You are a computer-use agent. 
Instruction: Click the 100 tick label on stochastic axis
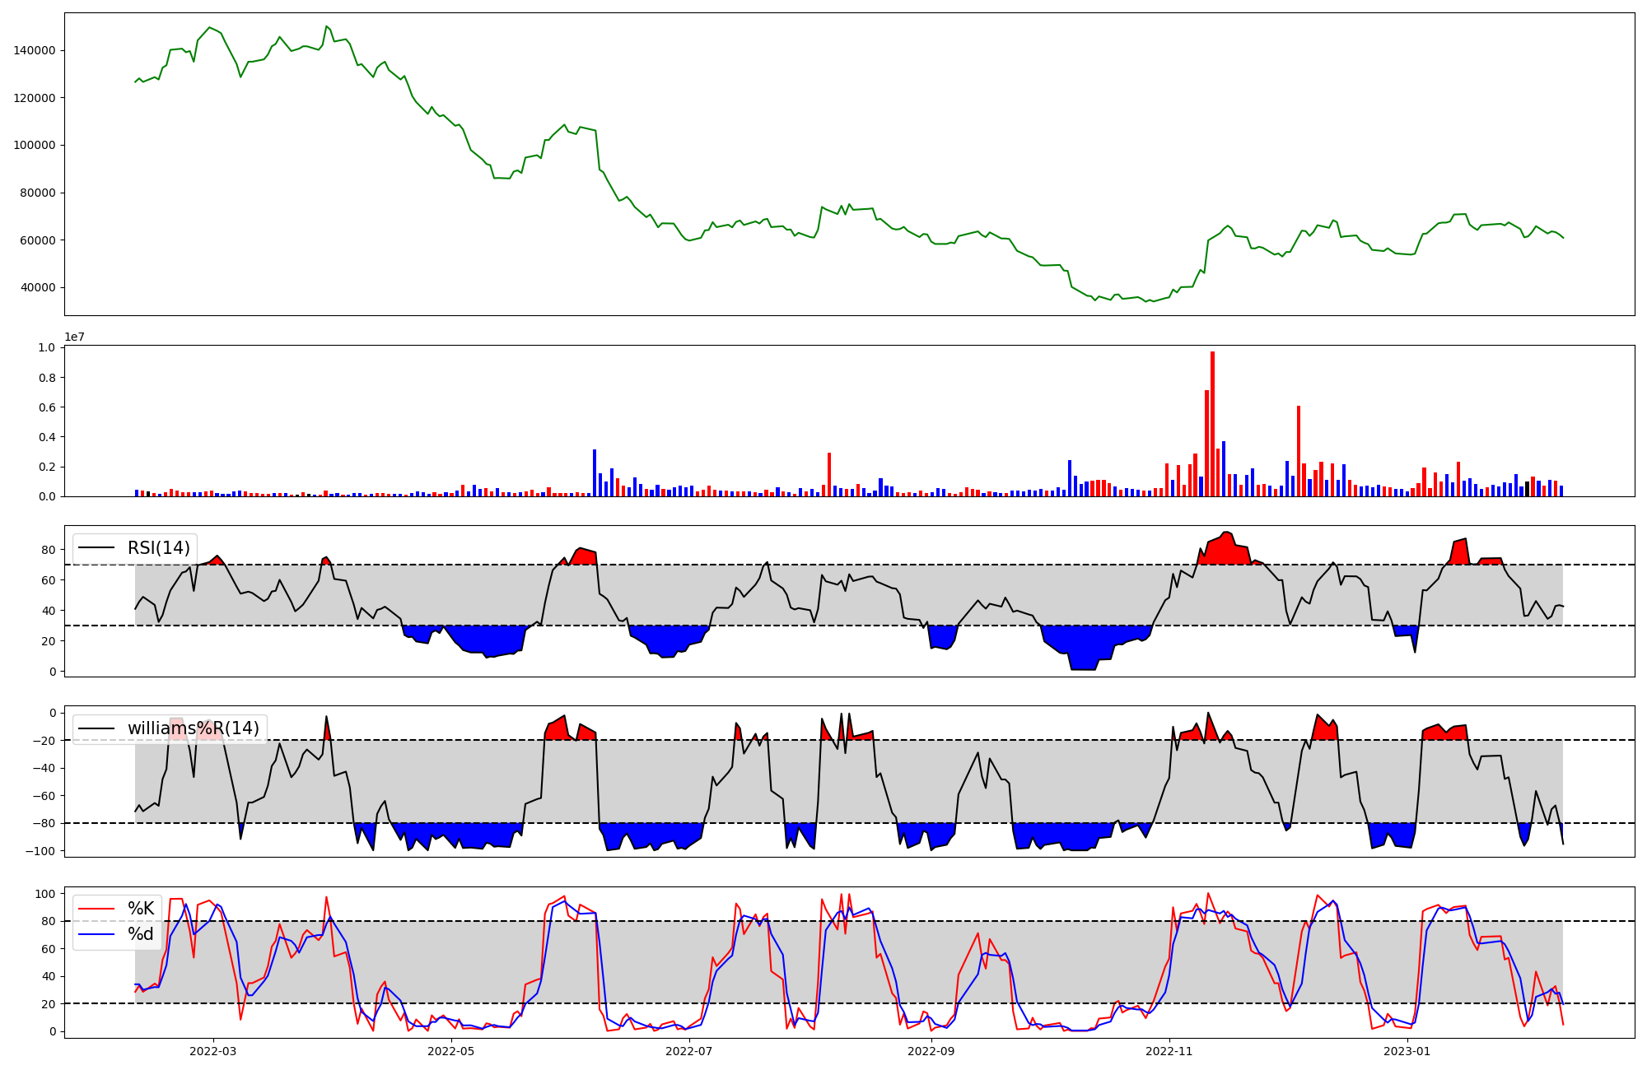point(47,894)
